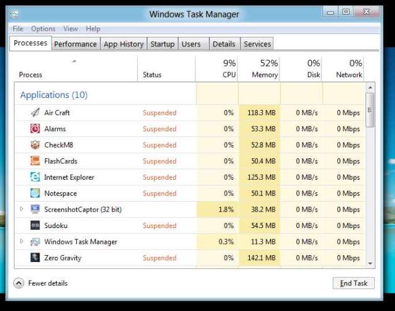Expand the Windows Task Manager process
The height and width of the screenshot is (311, 395).
[21, 241]
